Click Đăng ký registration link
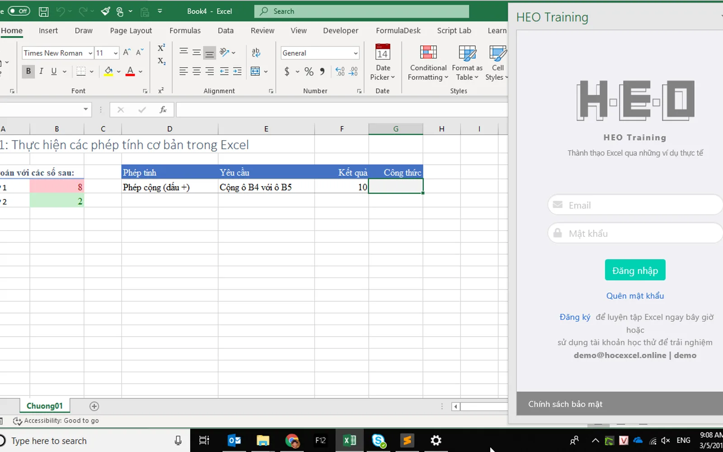Viewport: 723px width, 452px height. [x=575, y=317]
